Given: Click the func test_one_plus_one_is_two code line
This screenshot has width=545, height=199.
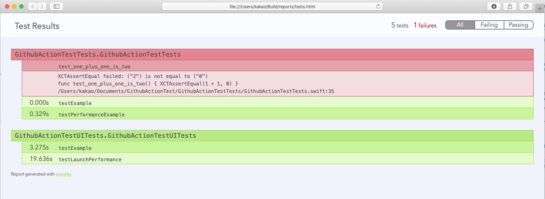Looking at the screenshot, I should pyautogui.click(x=148, y=84).
